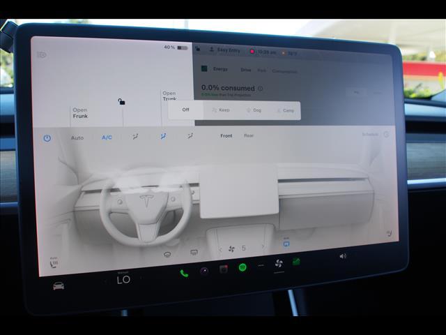Tap the info icon next to consumed
The width and height of the screenshot is (446, 335).
click(x=260, y=89)
